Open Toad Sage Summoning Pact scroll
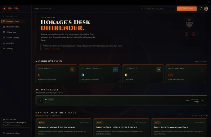 179,128
